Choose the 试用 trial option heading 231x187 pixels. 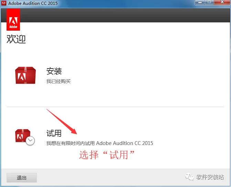coord(54,133)
